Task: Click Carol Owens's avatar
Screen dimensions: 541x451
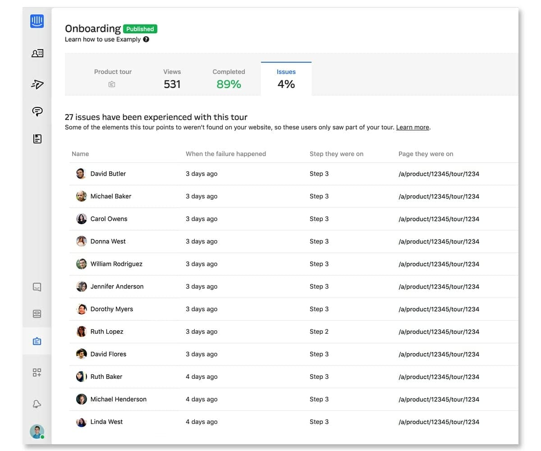Action: click(x=81, y=219)
